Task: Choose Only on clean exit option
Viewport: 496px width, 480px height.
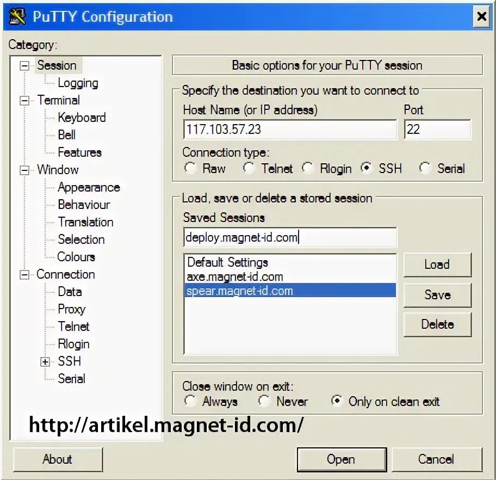Action: [x=337, y=401]
